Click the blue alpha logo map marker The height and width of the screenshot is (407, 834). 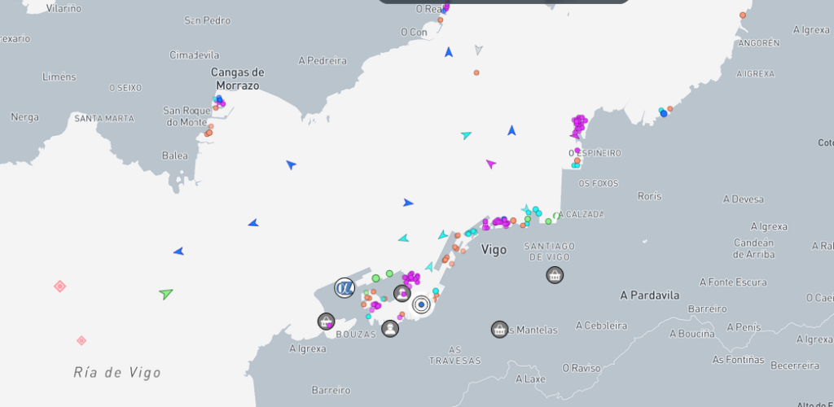(345, 287)
